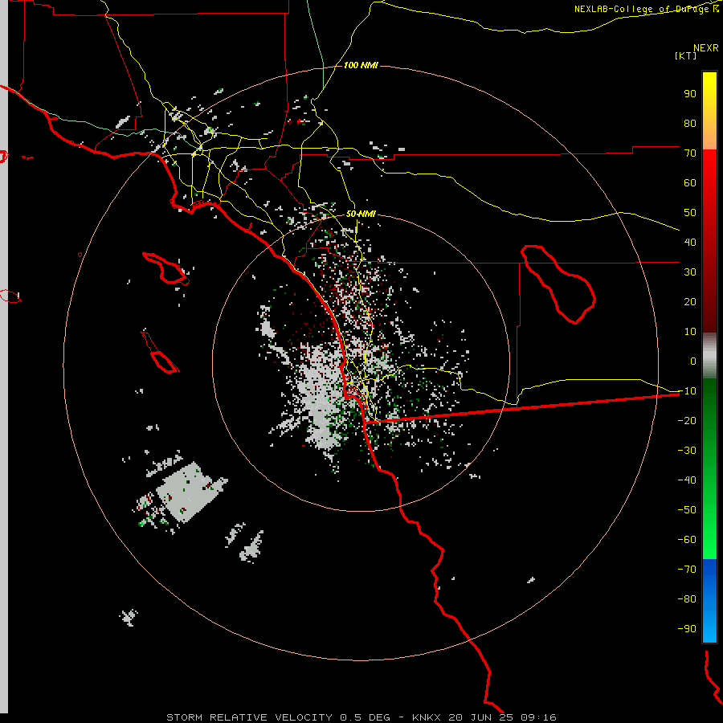This screenshot has height=723, width=723.
Task: Click the bright green segment of color bar
Action: 709,469
